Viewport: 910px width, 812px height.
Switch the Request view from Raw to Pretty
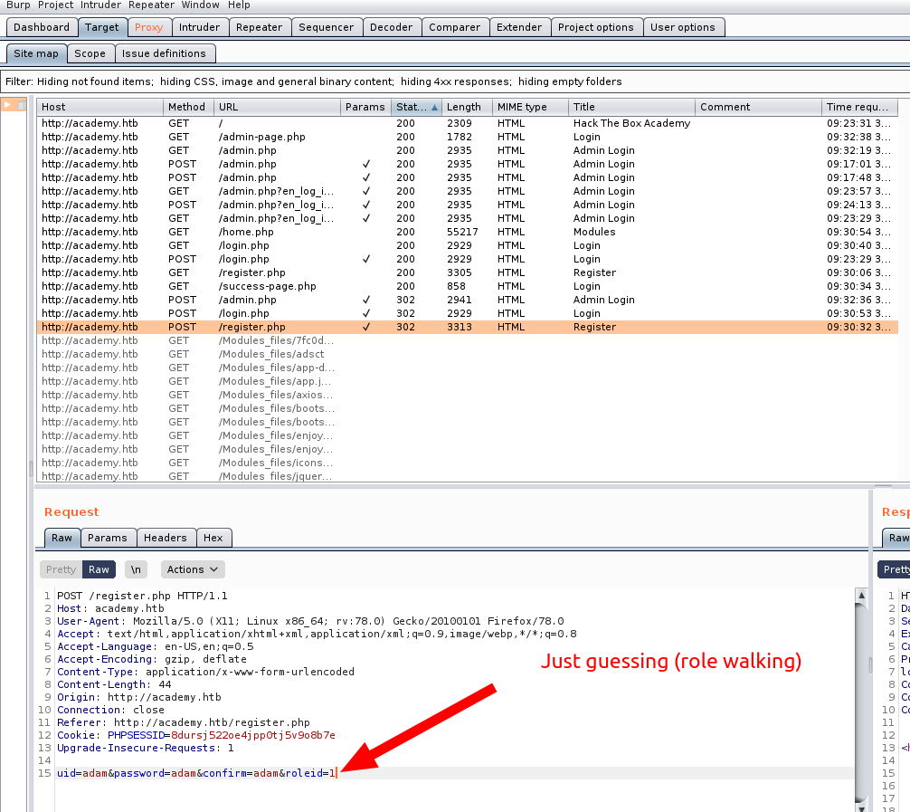[x=60, y=569]
